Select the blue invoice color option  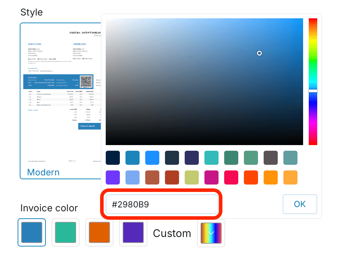(32, 232)
